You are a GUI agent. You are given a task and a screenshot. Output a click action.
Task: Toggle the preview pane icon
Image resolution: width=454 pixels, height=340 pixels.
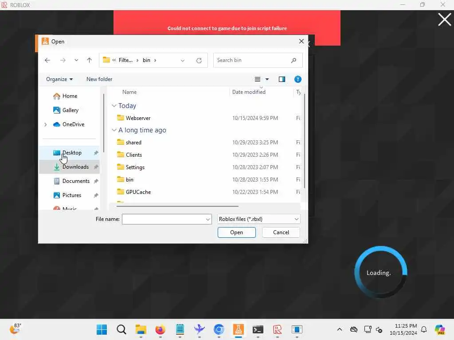point(282,79)
